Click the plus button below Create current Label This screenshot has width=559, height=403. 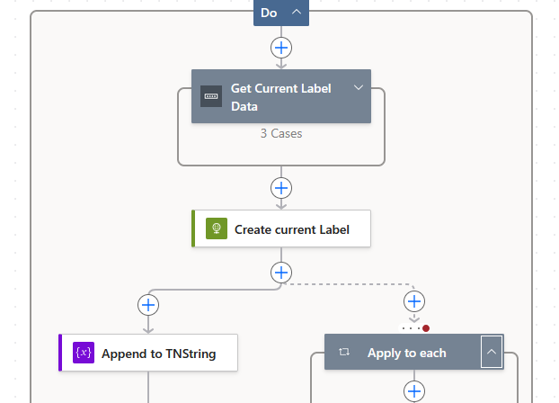(281, 272)
